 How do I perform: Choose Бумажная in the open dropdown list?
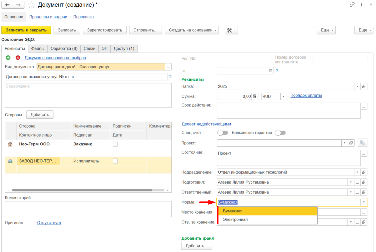pos(267,211)
